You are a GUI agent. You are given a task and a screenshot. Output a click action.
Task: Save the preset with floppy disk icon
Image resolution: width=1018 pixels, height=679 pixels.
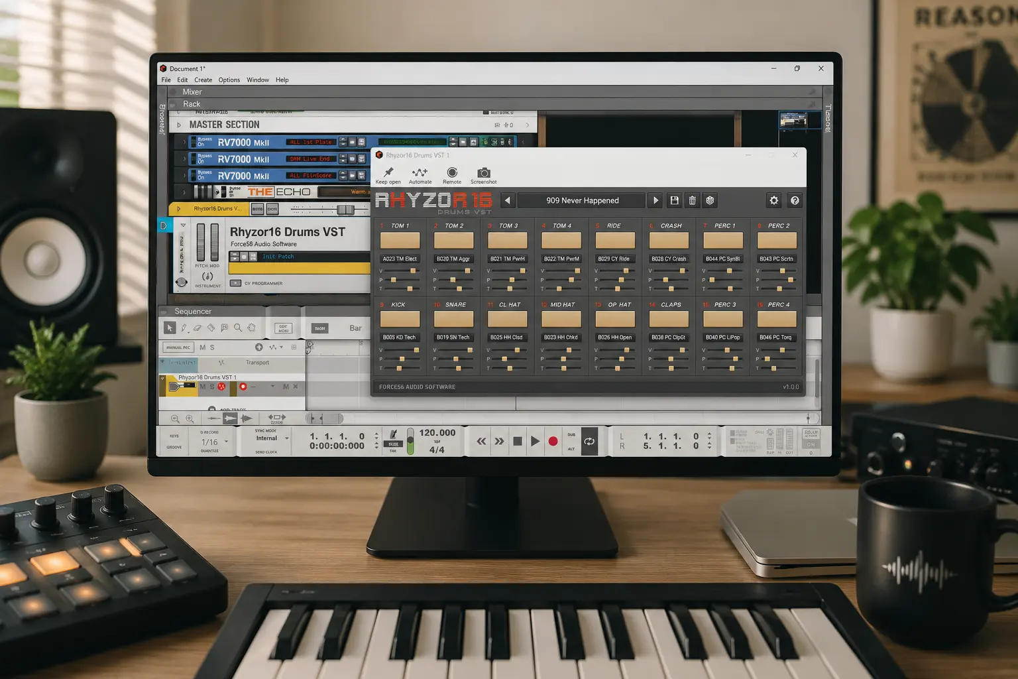point(674,200)
